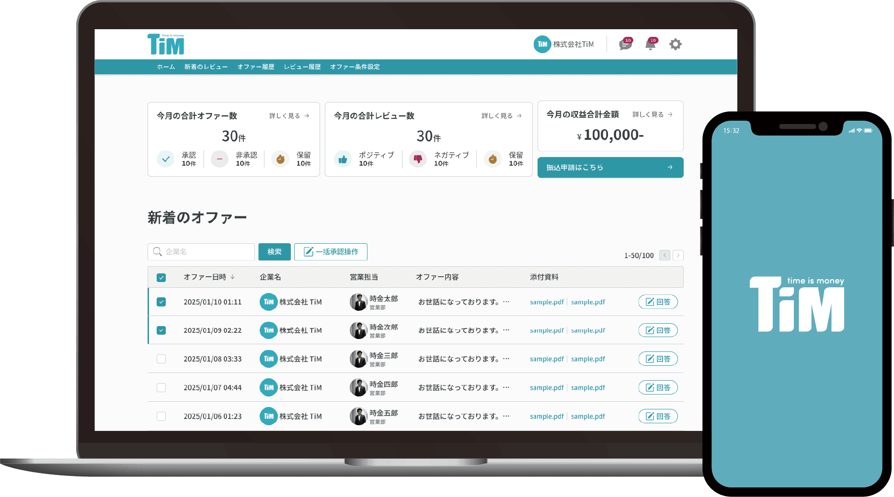Go to previous page of offers
Viewport: 894px width, 497px height.
[x=665, y=256]
